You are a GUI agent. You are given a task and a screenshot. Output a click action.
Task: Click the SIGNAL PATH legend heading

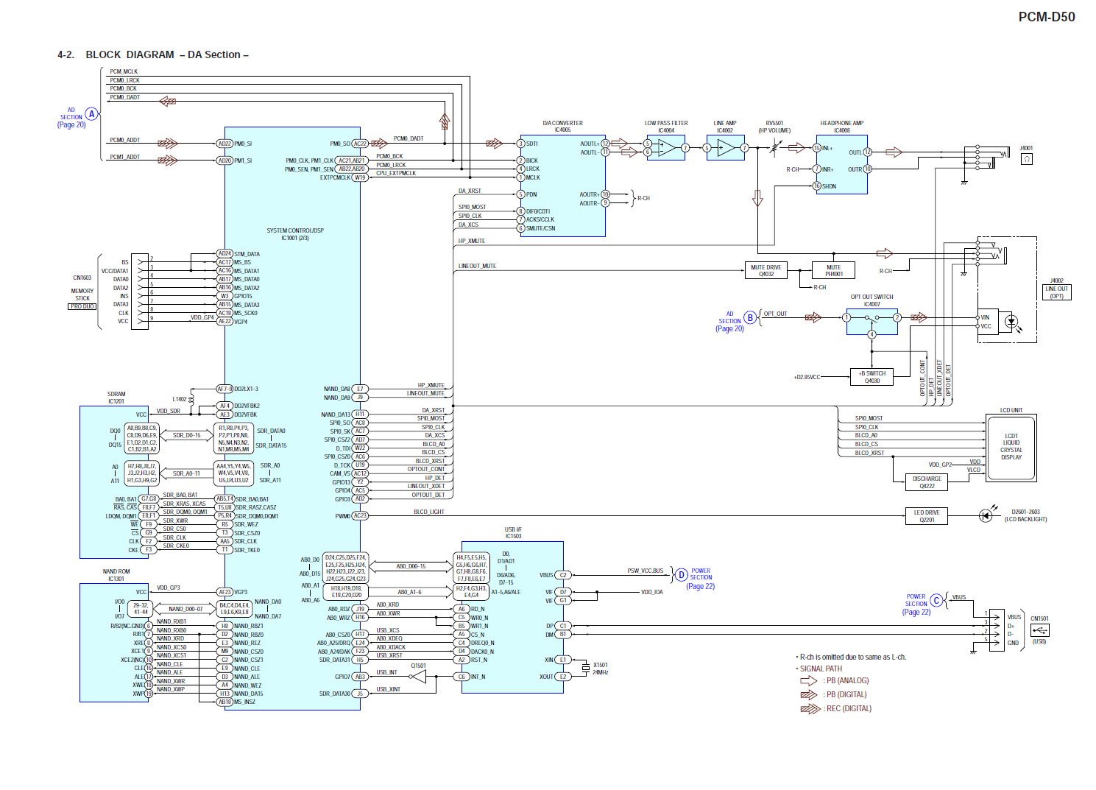click(819, 669)
